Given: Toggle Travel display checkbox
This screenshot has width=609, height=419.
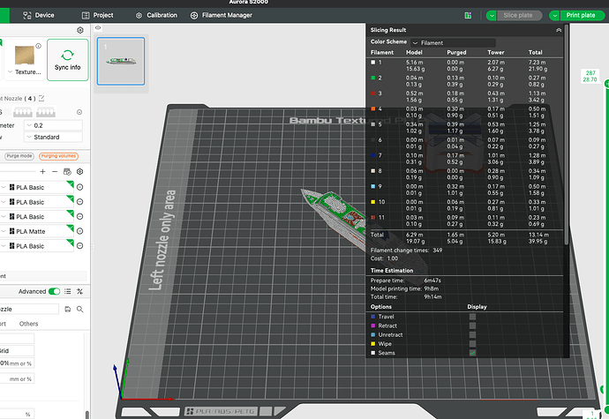Looking at the screenshot, I should [x=472, y=317].
